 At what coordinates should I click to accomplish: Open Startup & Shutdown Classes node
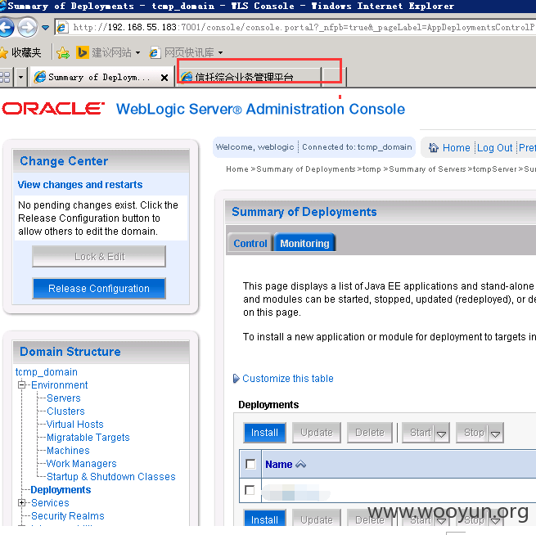coord(111,477)
